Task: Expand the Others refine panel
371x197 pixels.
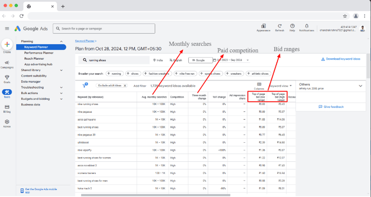Action: (360, 86)
